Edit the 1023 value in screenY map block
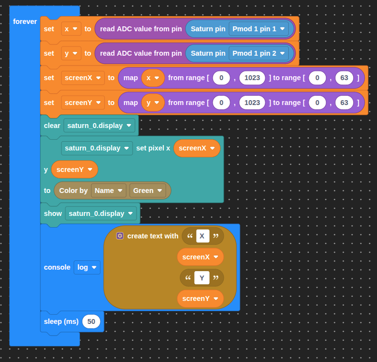Viewport: 377px width, 362px height. point(252,103)
